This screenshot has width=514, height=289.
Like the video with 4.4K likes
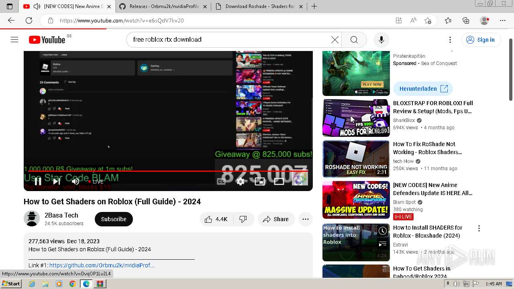click(216, 219)
